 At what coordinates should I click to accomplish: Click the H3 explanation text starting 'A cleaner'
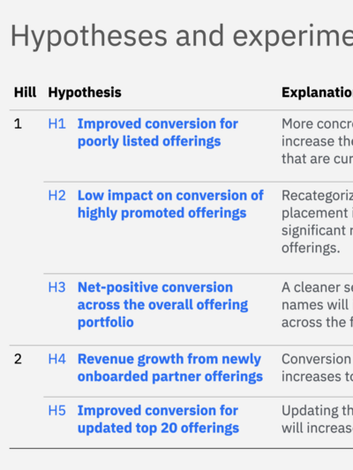tap(318, 305)
